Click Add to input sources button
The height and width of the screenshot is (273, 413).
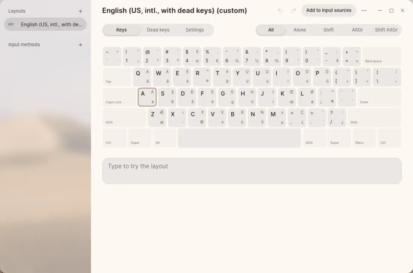pyautogui.click(x=329, y=10)
